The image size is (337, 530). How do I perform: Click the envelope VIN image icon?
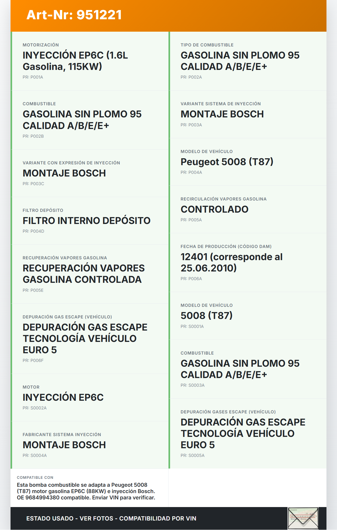click(x=303, y=518)
